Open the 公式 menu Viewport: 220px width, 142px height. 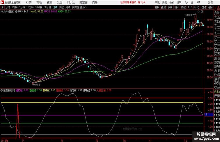click(172, 2)
